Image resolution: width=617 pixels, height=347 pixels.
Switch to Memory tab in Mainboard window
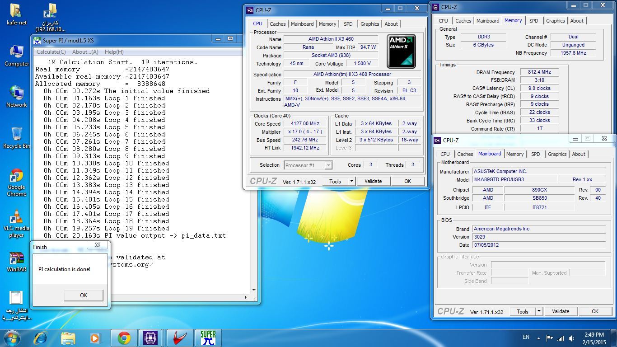tap(515, 154)
